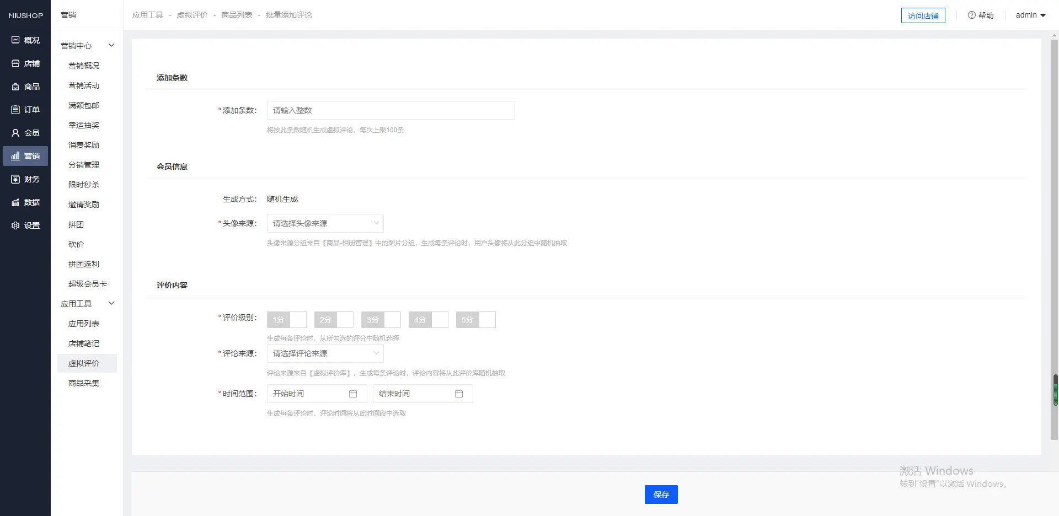Open 限时秒杀 in the marketing menu
1059x516 pixels.
84,185
